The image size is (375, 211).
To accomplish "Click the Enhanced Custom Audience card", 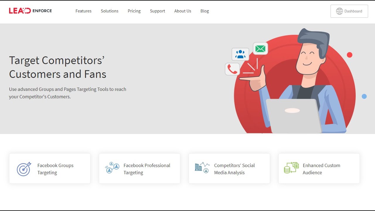I will [x=319, y=168].
